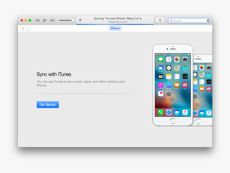Click the green zoom window button
This screenshot has height=173, width=230.
[29, 20]
